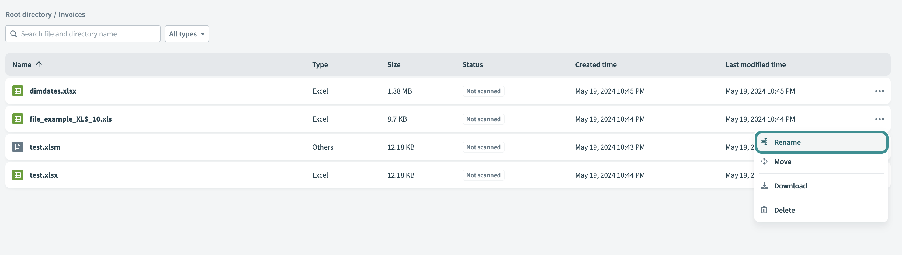
Task: Click the Excel icon beside test.xlsx
Action: 18,175
